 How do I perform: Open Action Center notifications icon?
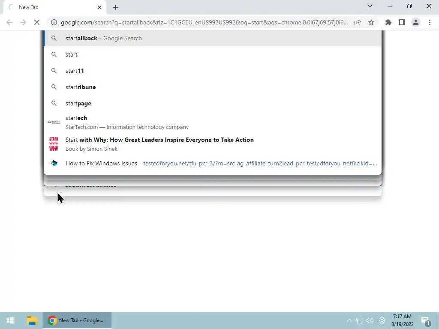pyautogui.click(x=426, y=320)
